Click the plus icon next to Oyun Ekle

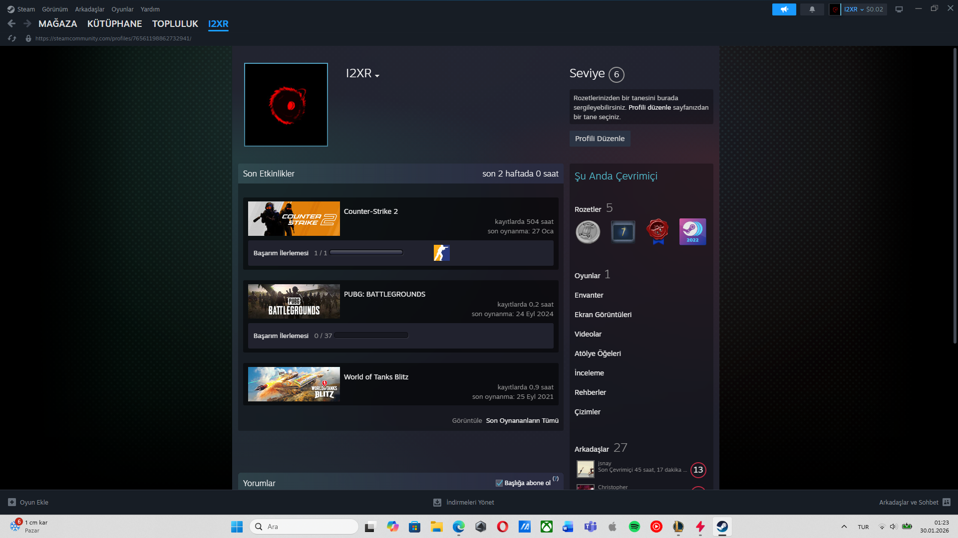pyautogui.click(x=12, y=502)
